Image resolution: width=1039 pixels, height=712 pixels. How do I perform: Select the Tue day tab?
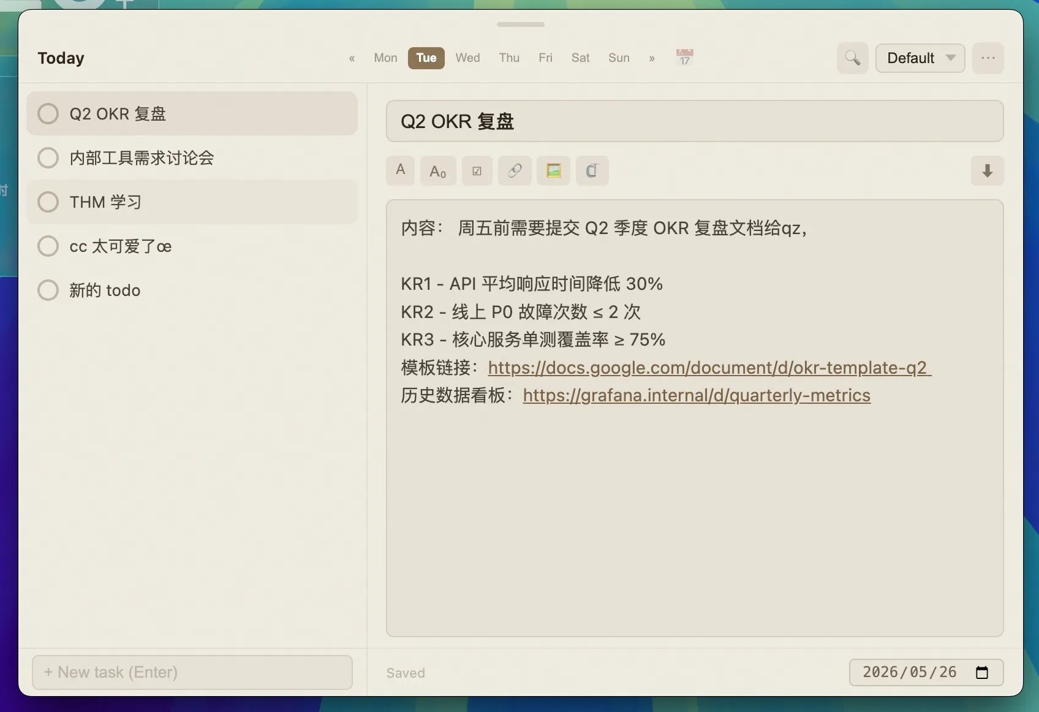(426, 58)
